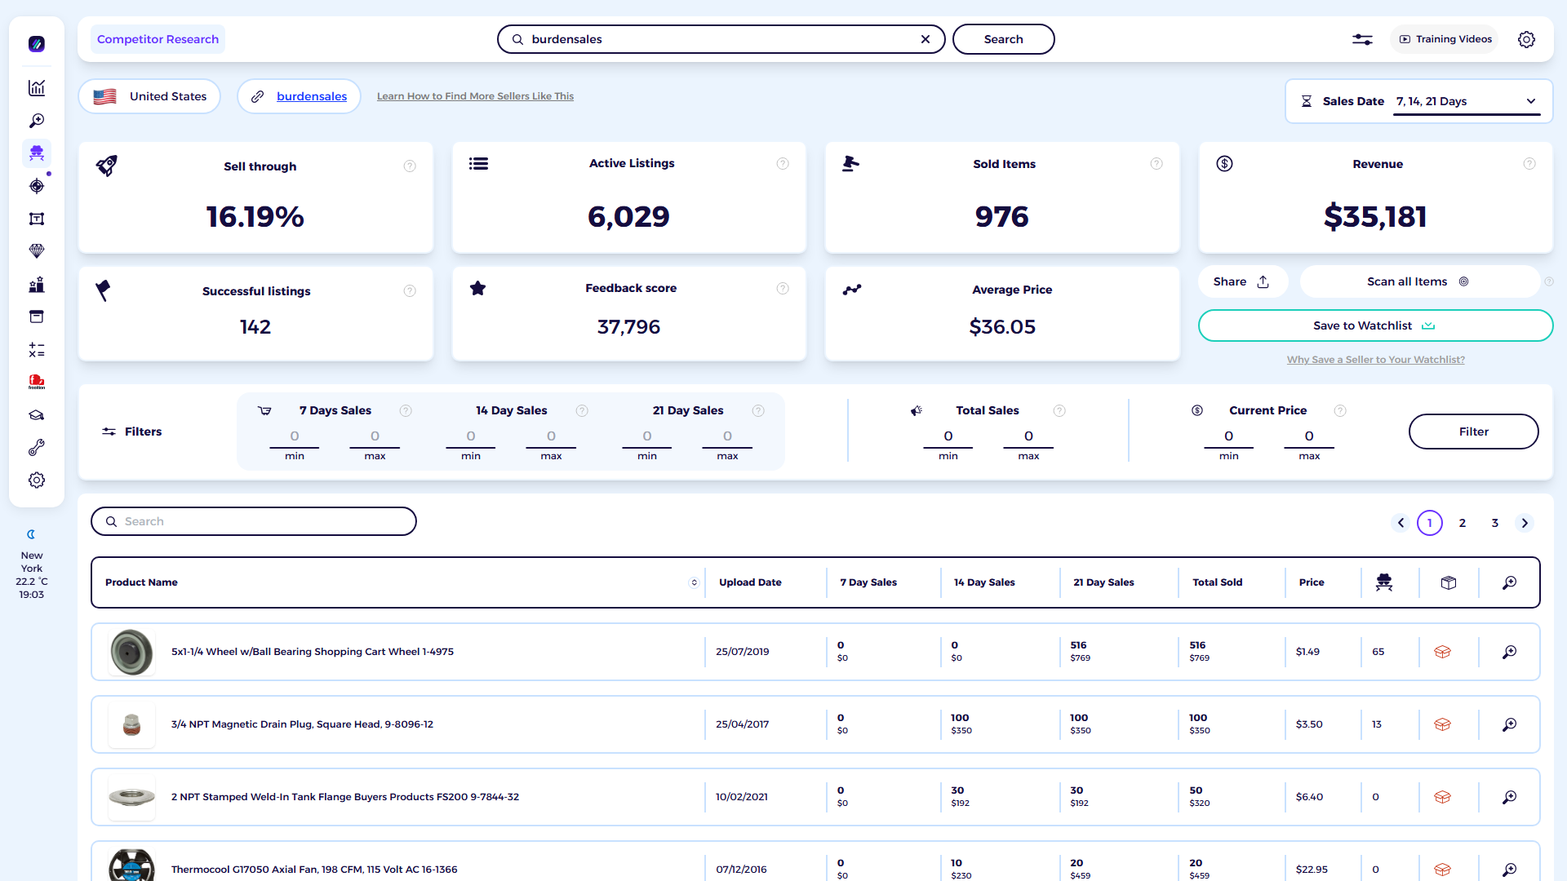The width and height of the screenshot is (1567, 881).
Task: Click the 14 Day Sales max field
Action: 551,437
